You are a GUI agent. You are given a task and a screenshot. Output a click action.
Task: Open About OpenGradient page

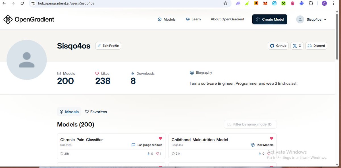pyautogui.click(x=227, y=19)
